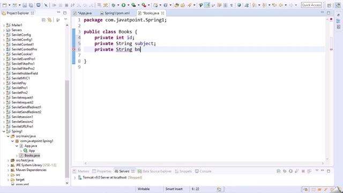Click the Terminate stop toolbar icon

pos(66,5)
